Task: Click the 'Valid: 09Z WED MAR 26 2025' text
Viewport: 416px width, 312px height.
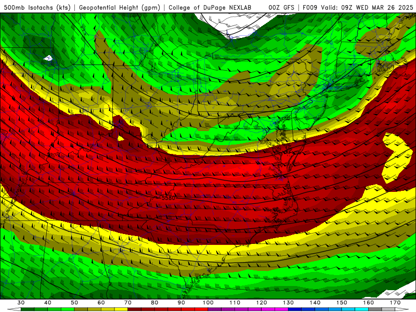Action: tap(367, 8)
